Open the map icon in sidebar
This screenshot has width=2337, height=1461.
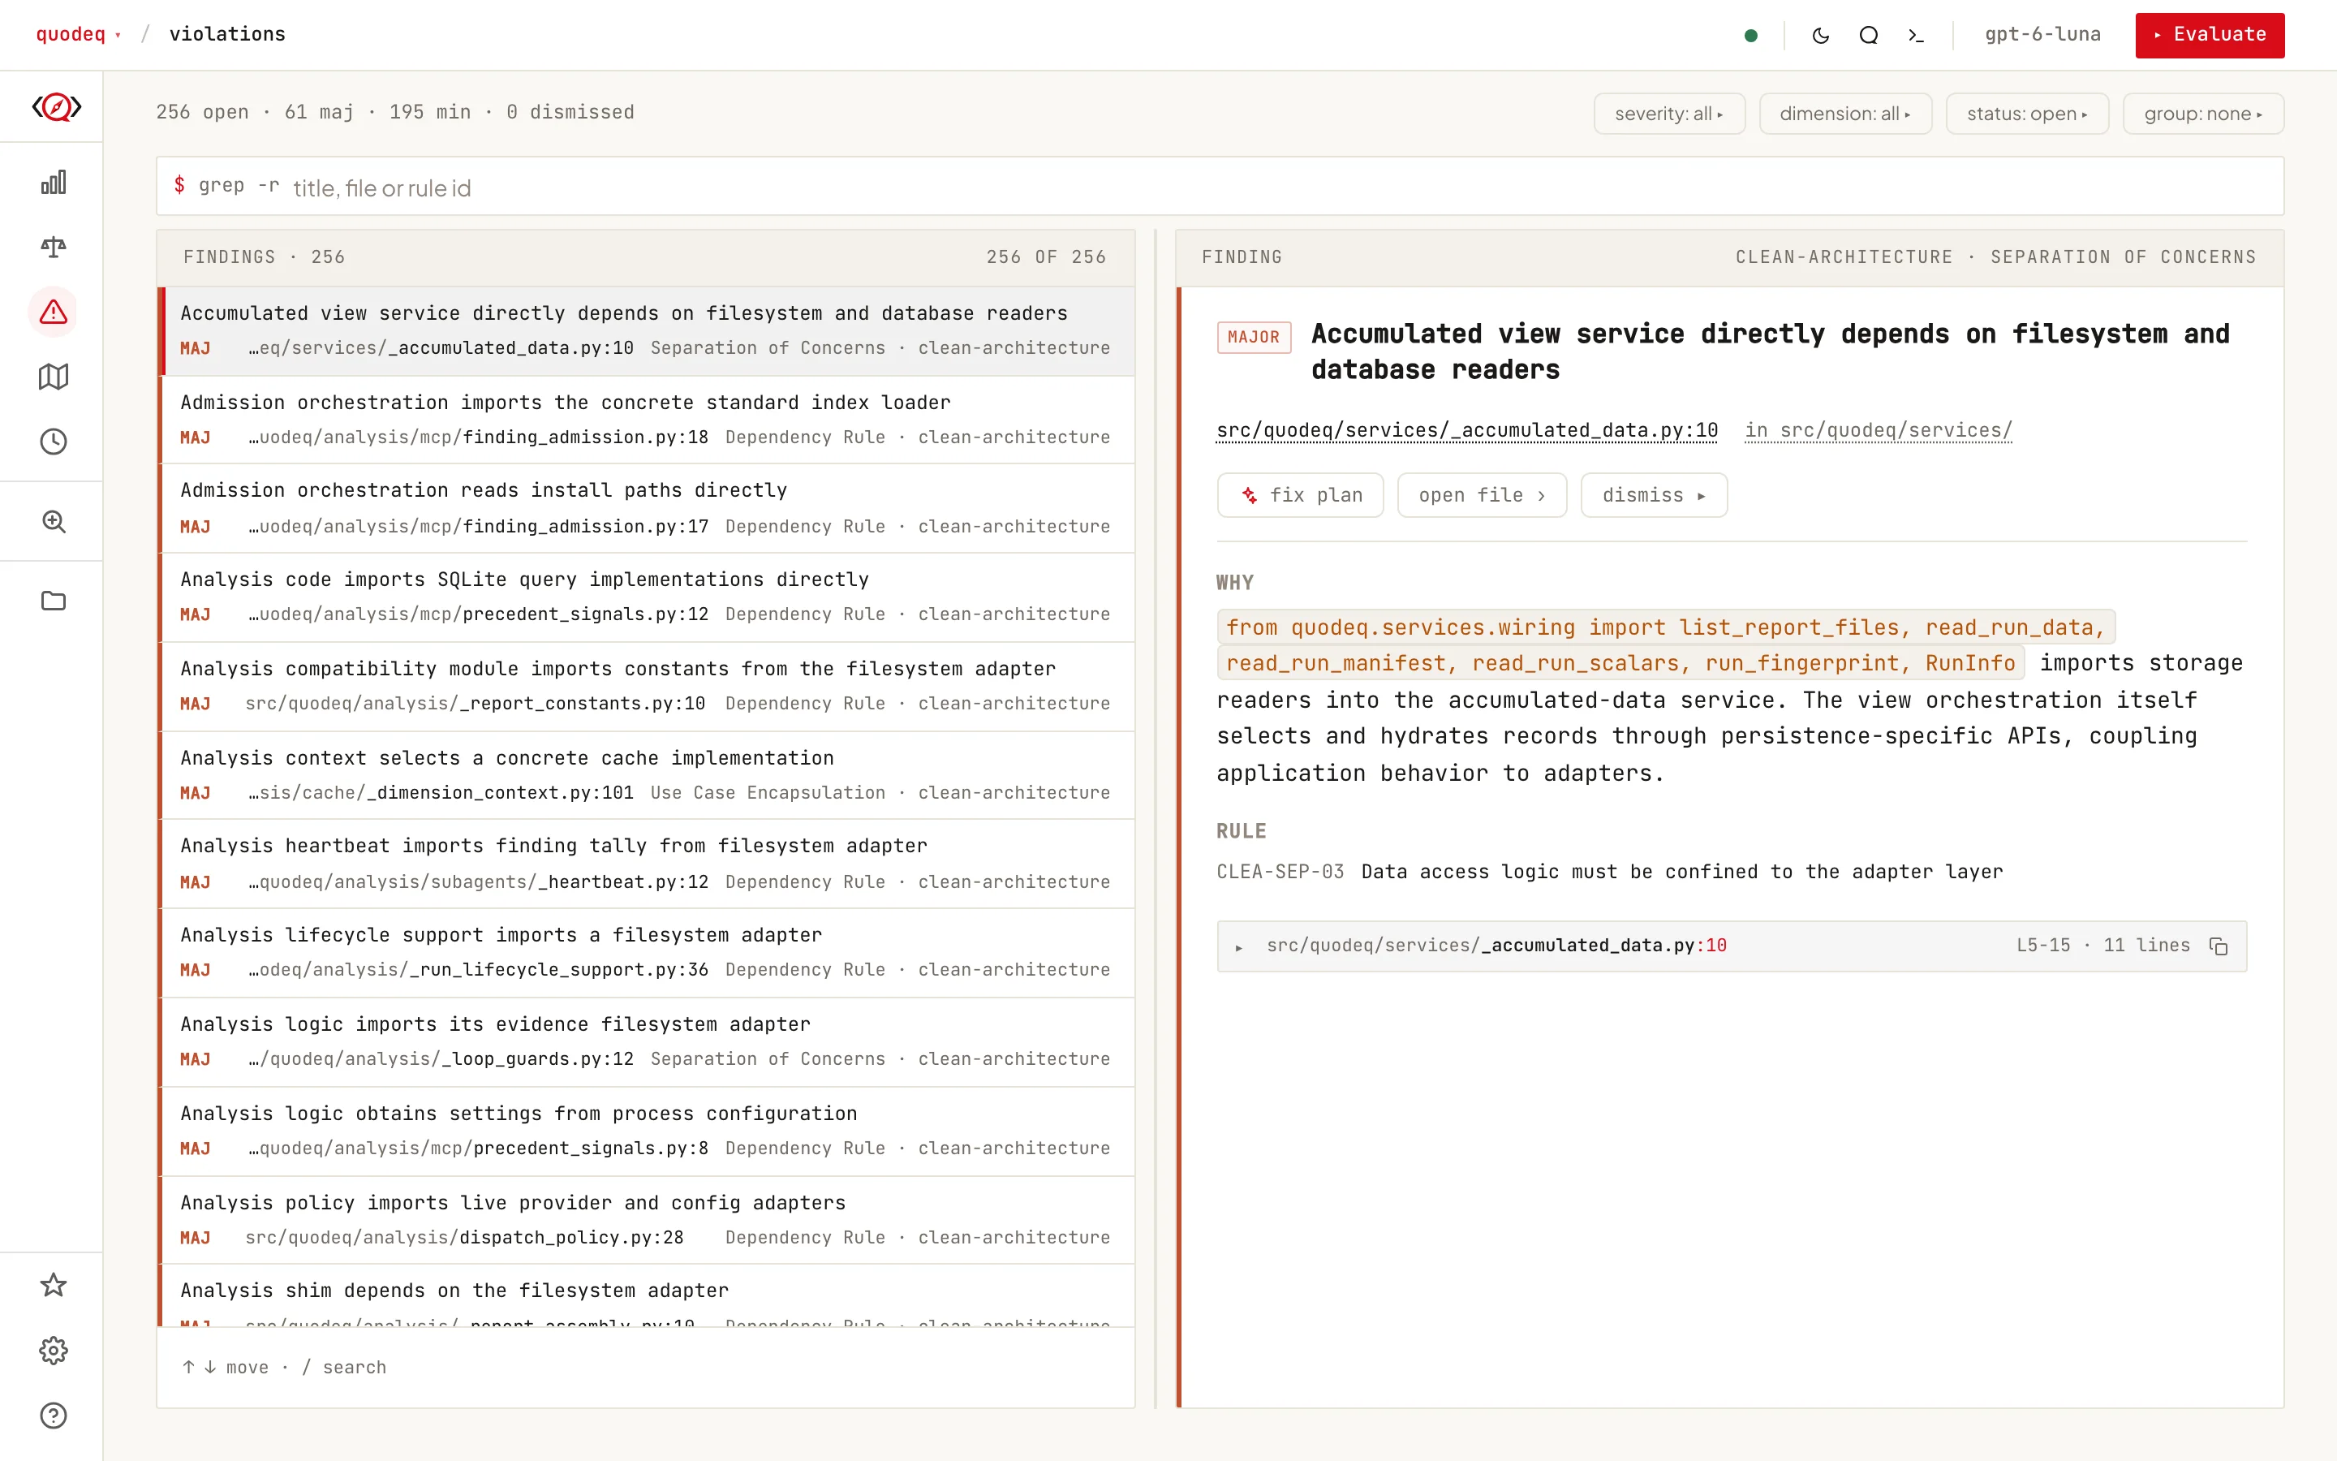[x=53, y=377]
